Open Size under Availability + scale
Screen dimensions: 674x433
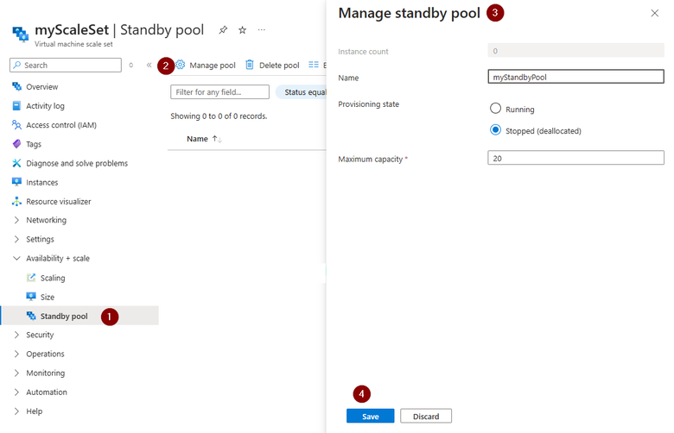pyautogui.click(x=48, y=297)
